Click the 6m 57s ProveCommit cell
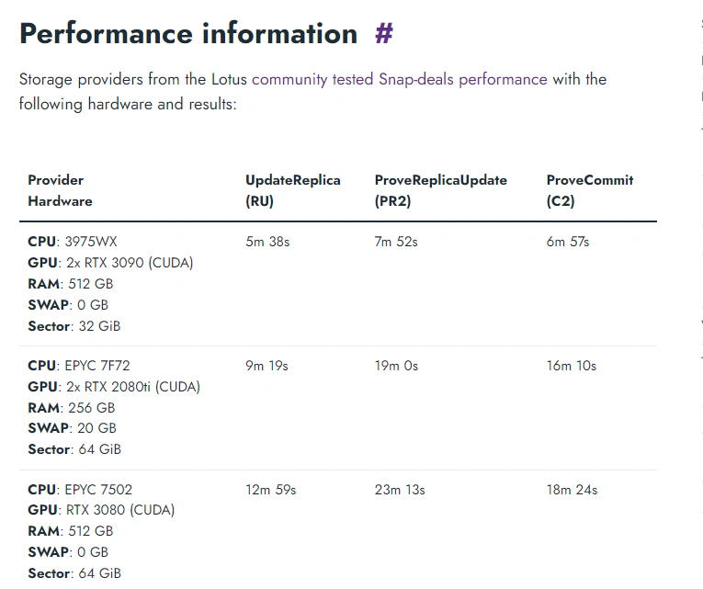Viewport: 703px width, 589px height. 568,242
